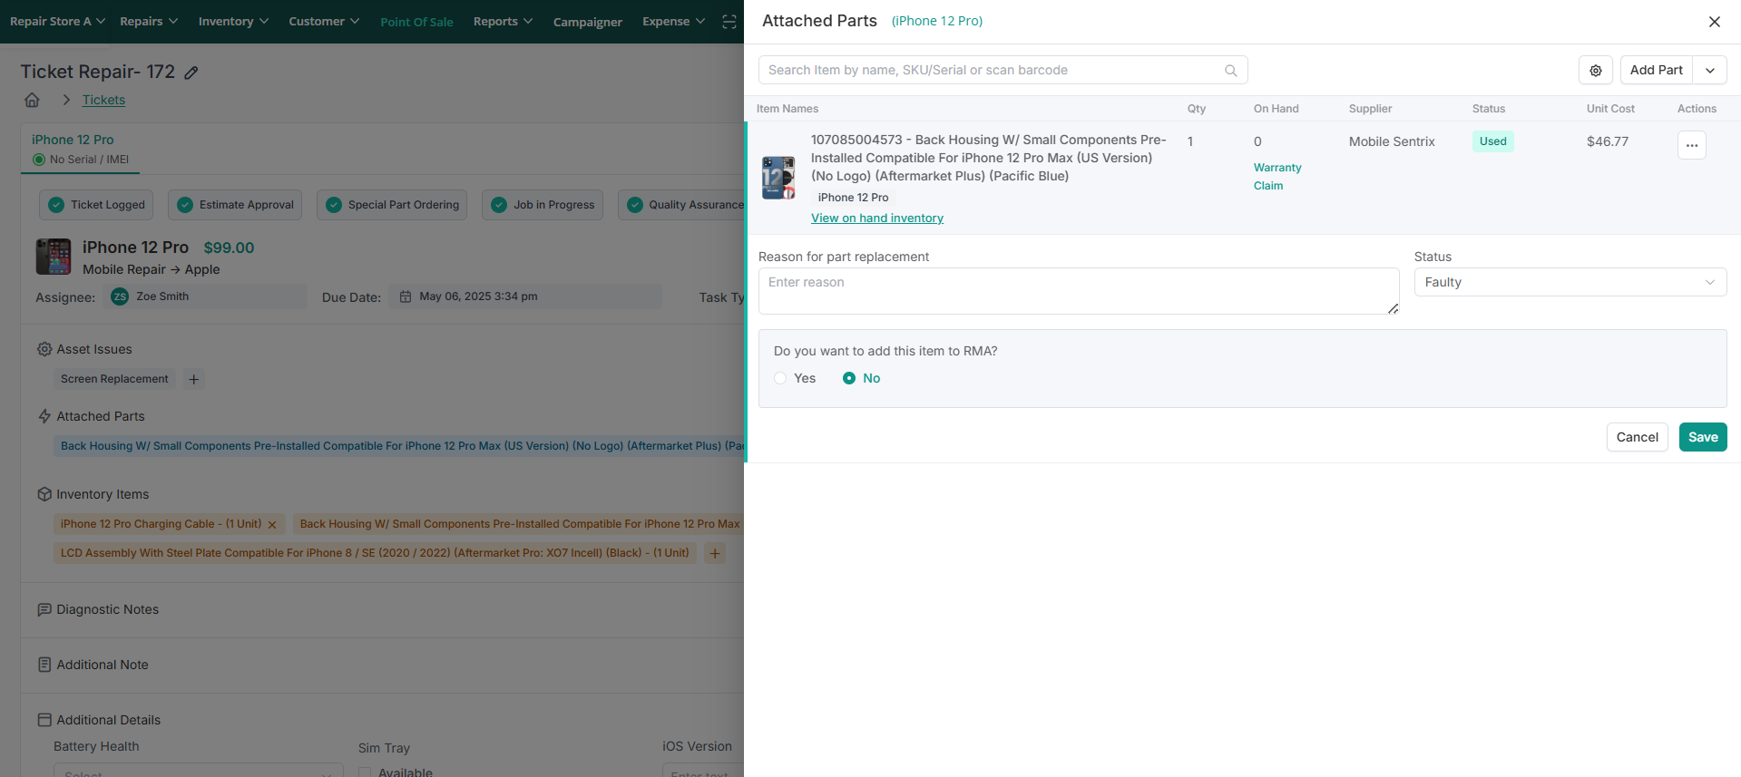This screenshot has height=777, width=1741.
Task: Click Zoe Smith assignee avatar
Action: (x=120, y=296)
